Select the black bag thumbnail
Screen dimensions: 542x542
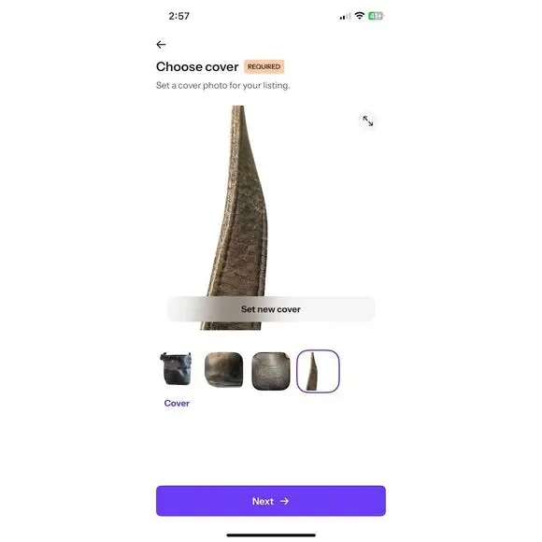click(x=177, y=369)
